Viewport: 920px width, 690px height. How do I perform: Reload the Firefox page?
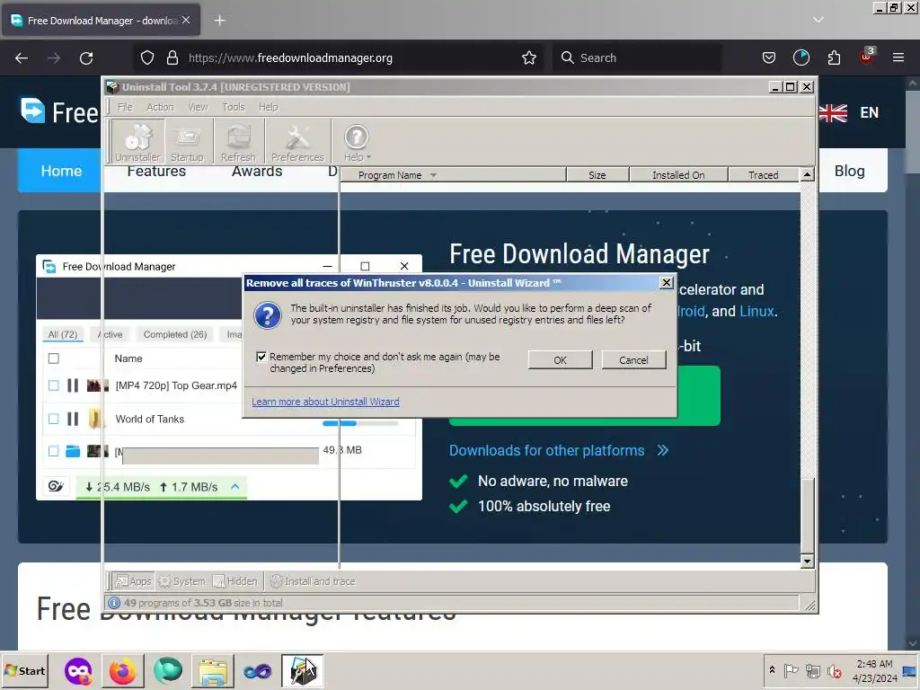86,57
